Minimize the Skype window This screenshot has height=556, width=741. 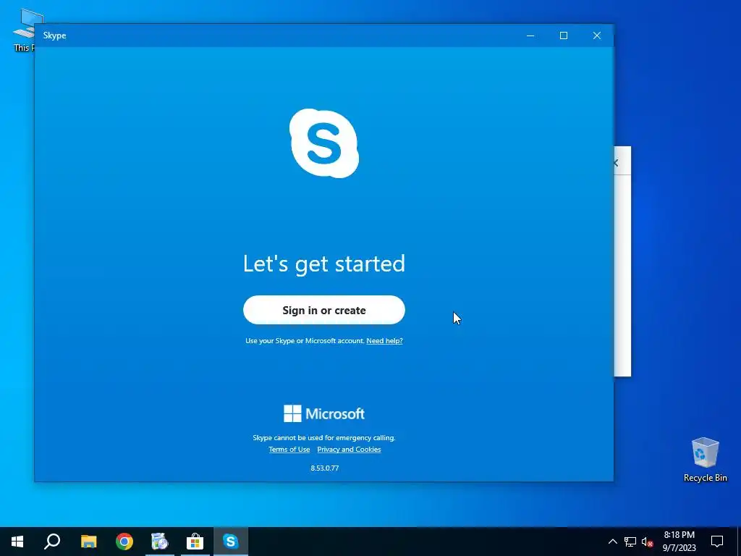click(530, 35)
